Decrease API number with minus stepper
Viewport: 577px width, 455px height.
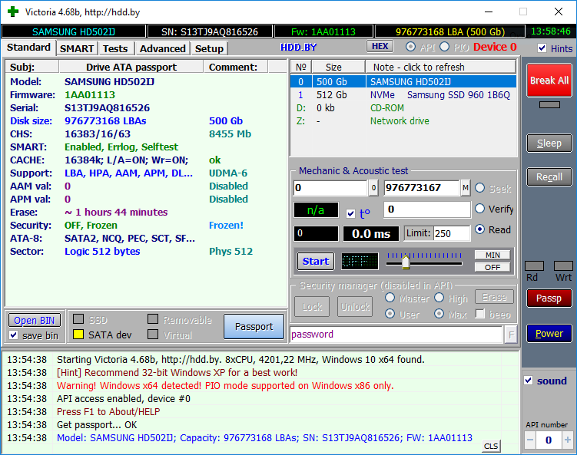point(530,440)
